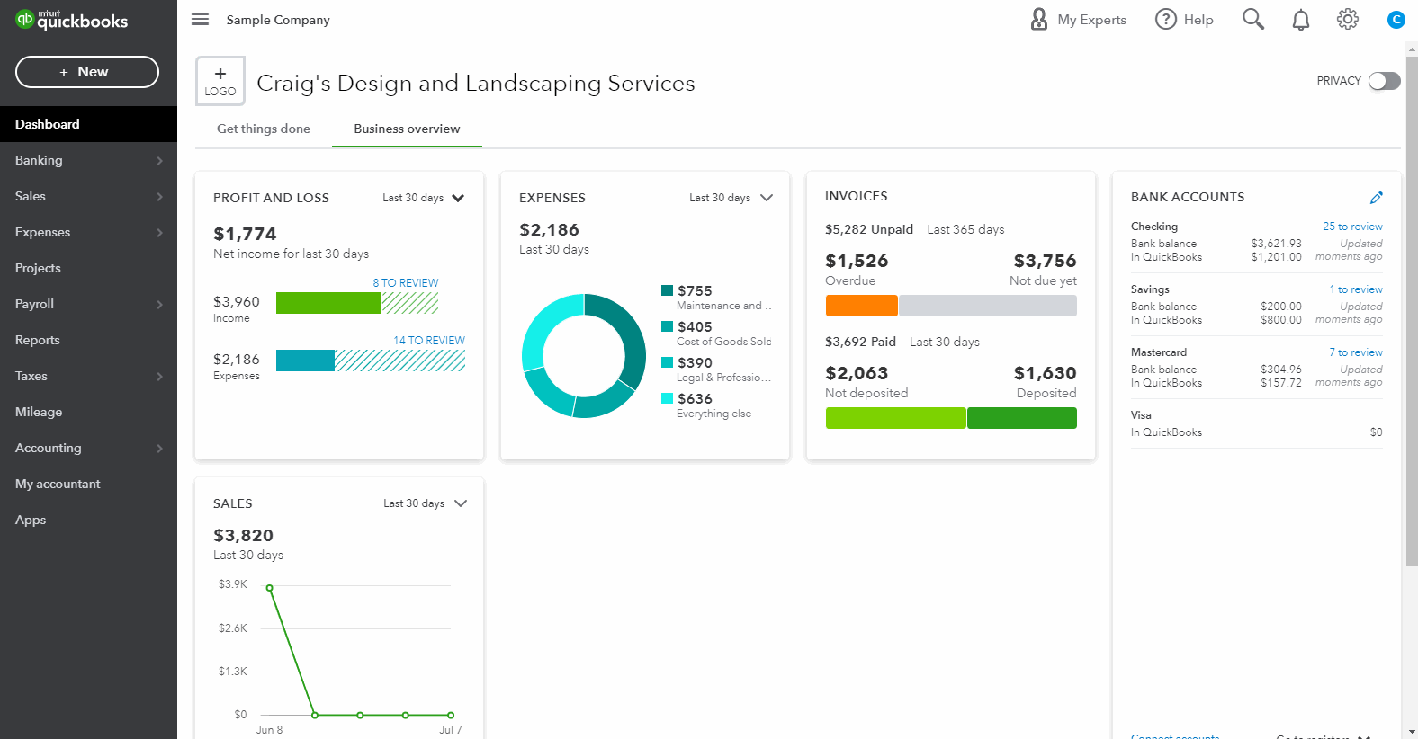Open Reports in sidebar

coord(88,340)
